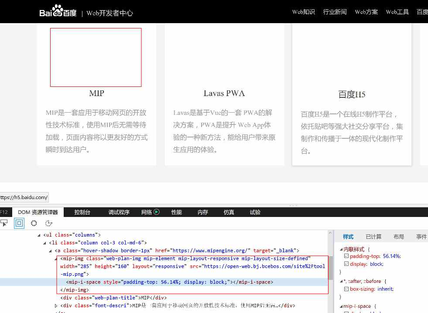Switch to the 控制台 console tab

82,212
